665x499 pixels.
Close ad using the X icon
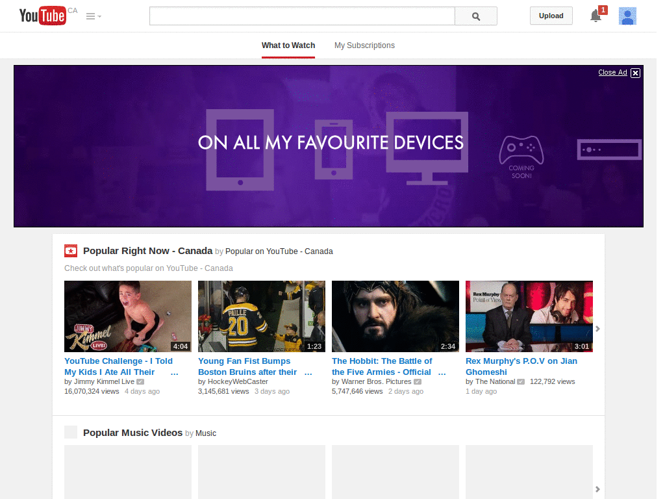tap(635, 73)
